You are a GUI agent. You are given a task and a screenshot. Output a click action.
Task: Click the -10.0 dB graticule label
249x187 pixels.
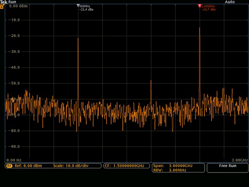(x=15, y=20)
